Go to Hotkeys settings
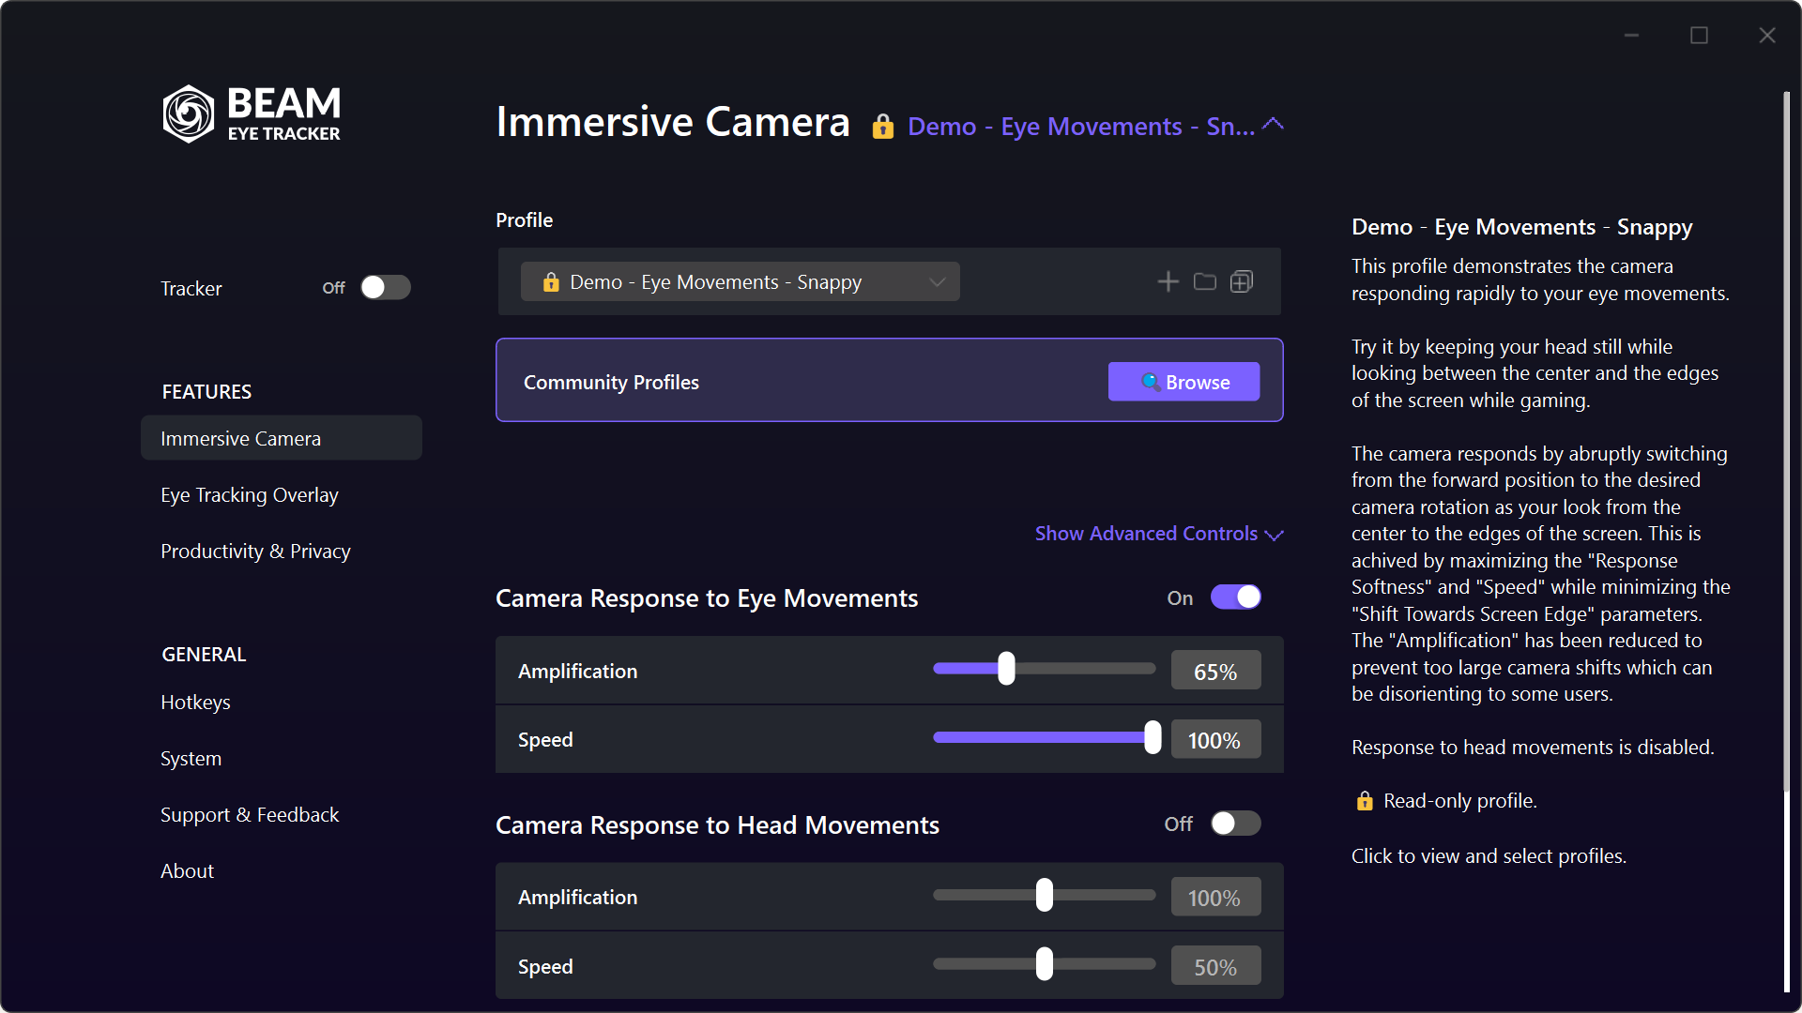Image resolution: width=1802 pixels, height=1013 pixels. point(195,702)
